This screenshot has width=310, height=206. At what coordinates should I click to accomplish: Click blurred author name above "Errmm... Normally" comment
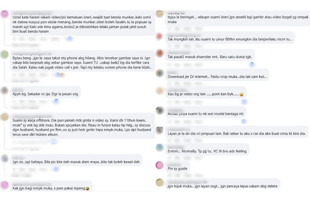176,145
